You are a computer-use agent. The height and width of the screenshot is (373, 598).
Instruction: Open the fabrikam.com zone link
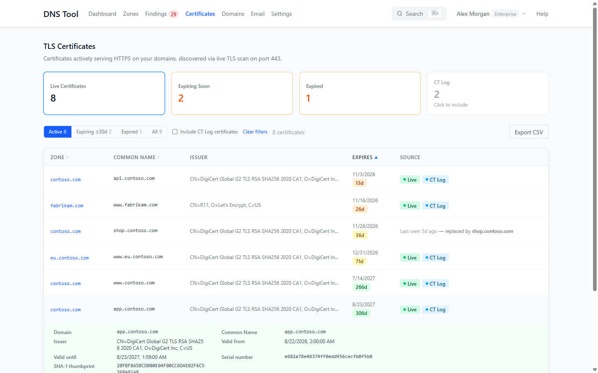click(x=67, y=206)
